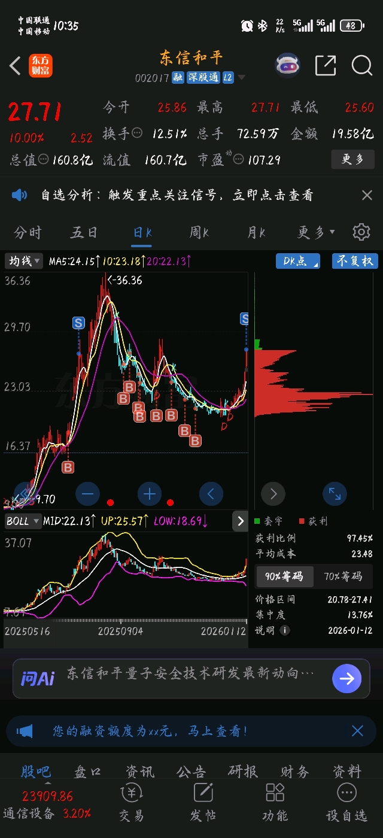Viewport: 383px width, 838px height.
Task: Open the 资料 tab
Action: click(x=347, y=772)
